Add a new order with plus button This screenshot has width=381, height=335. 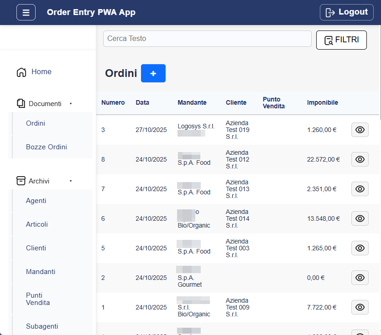point(153,73)
